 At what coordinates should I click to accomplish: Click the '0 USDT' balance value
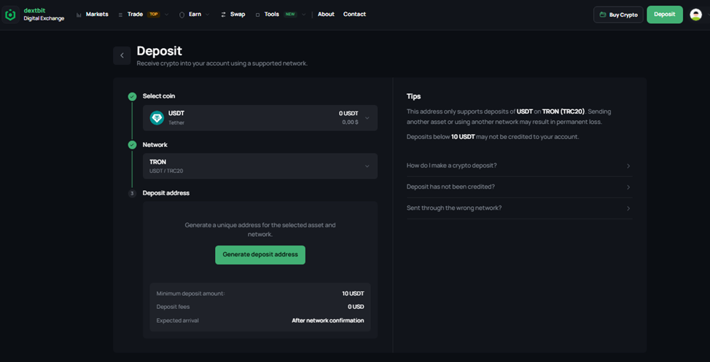348,114
